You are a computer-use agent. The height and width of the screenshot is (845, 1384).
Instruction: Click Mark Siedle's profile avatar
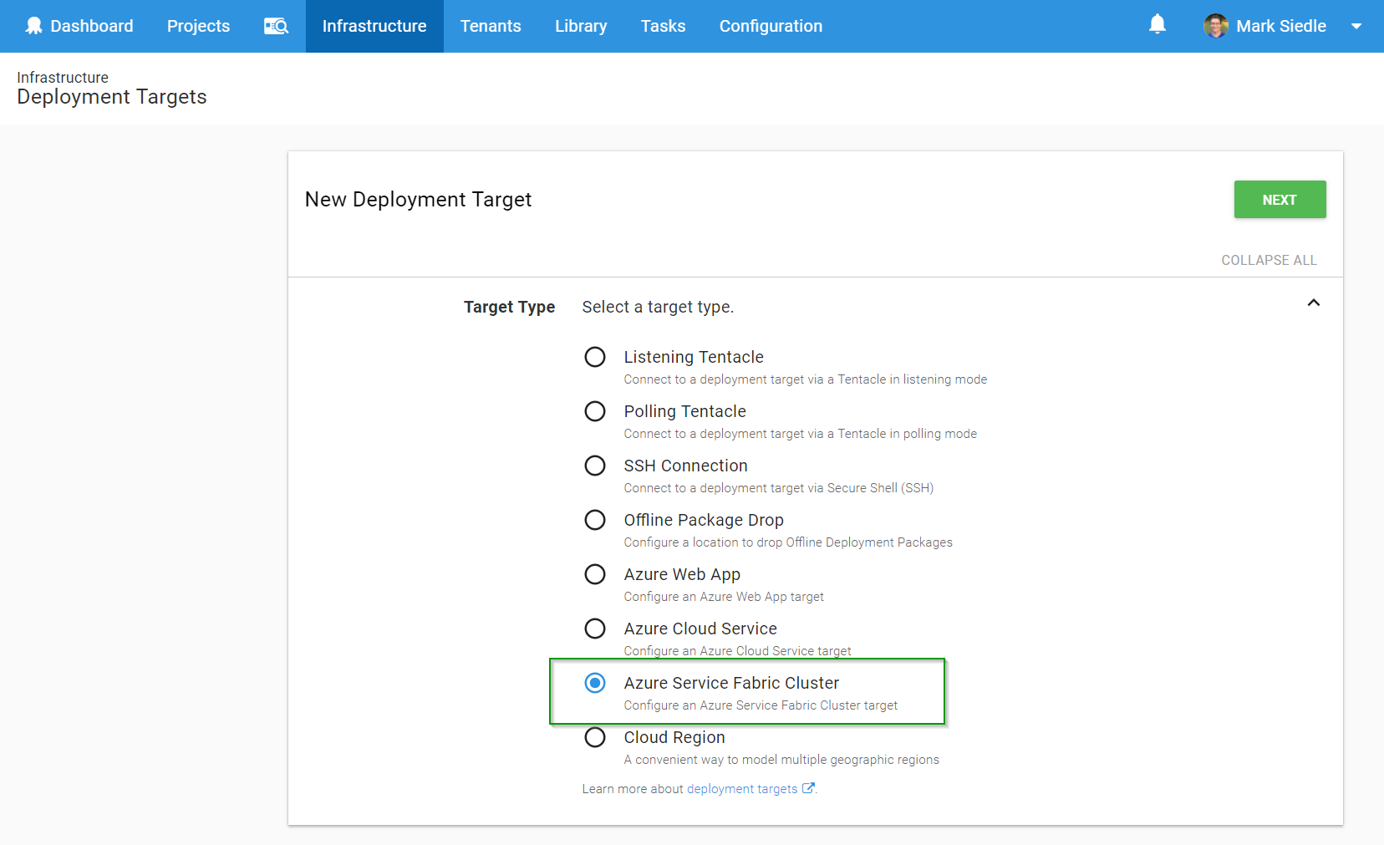[1217, 25]
